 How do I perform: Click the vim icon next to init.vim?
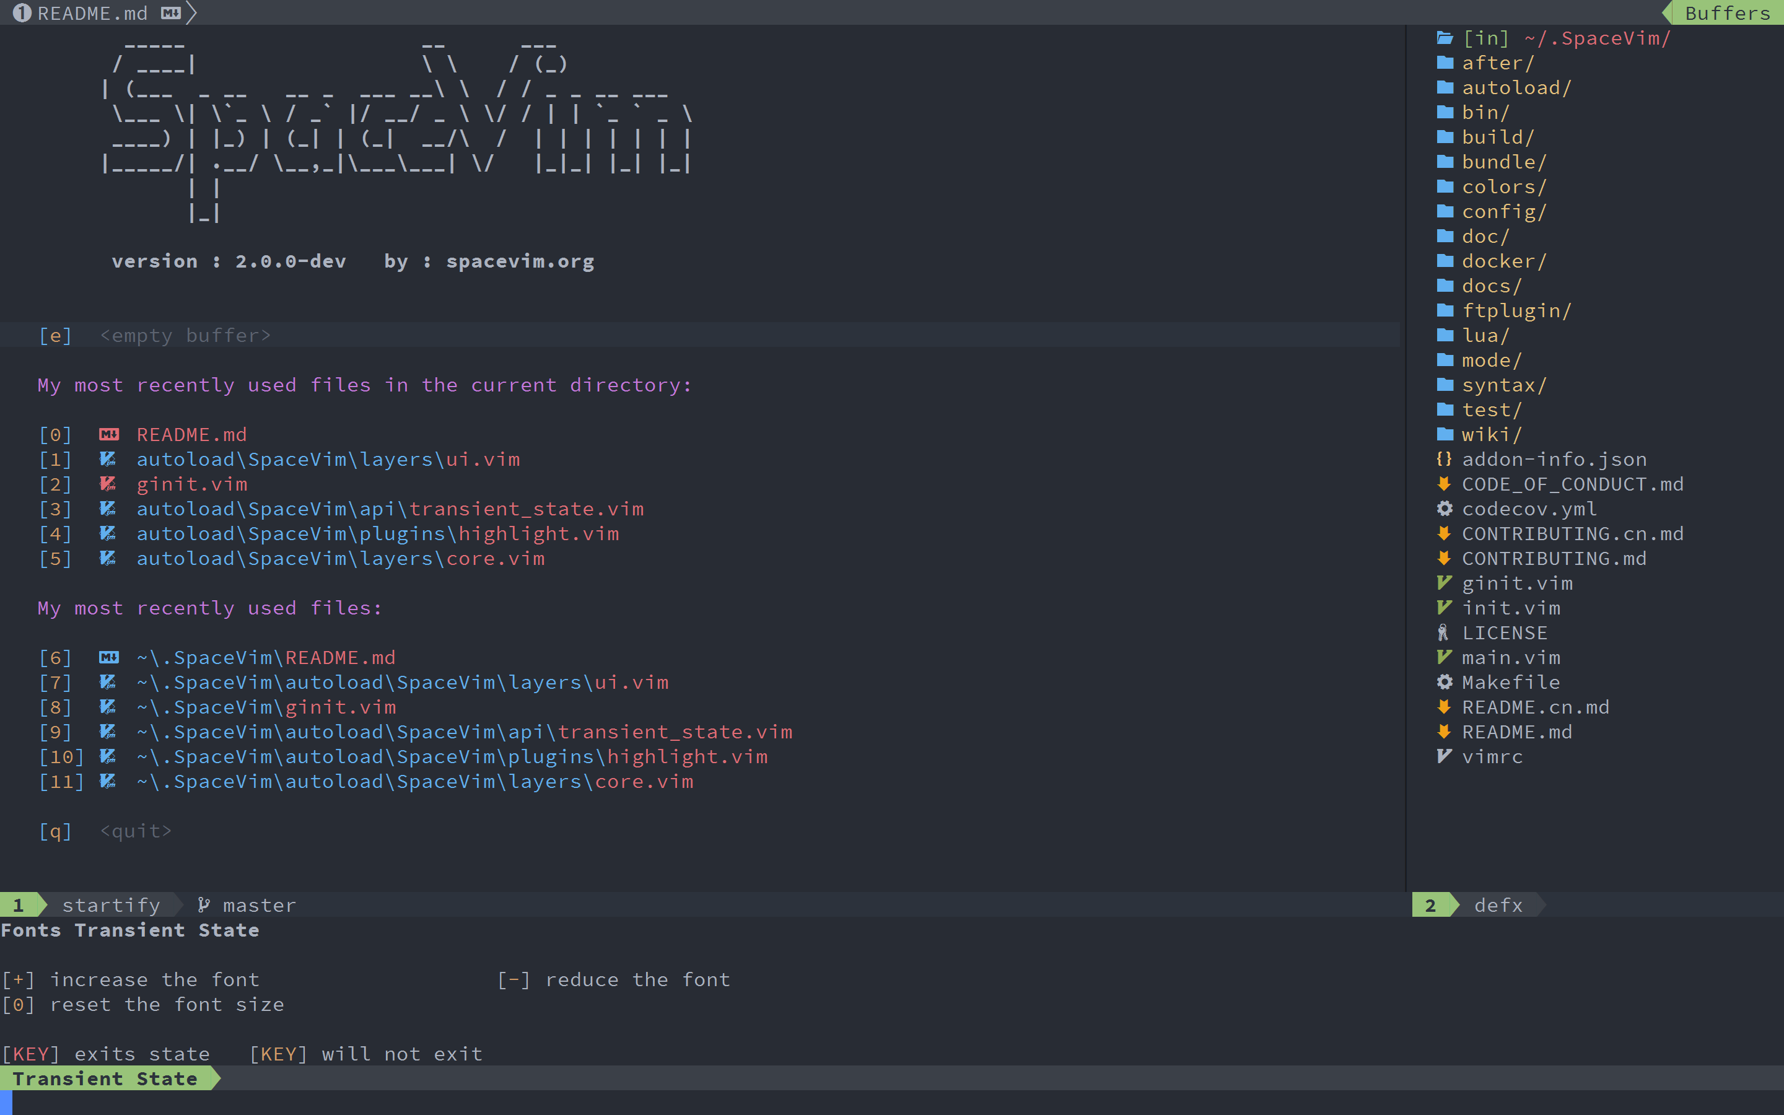coord(1444,608)
